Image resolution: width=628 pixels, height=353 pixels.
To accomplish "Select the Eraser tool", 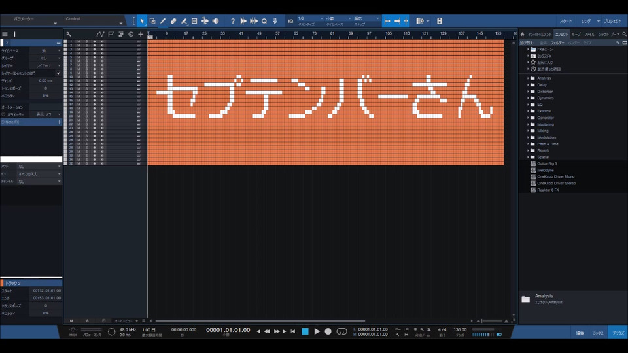I will click(x=173, y=21).
